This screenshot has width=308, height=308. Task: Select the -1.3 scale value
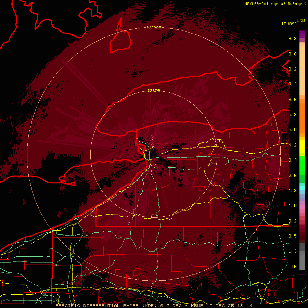pos(291,251)
